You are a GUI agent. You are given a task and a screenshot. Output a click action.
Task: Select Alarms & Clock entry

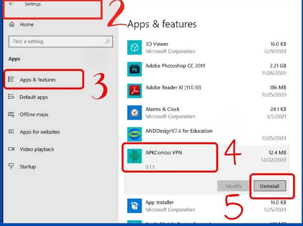(x=207, y=112)
